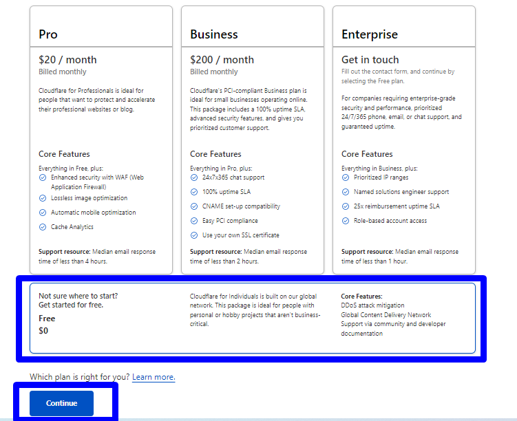517x421 pixels.
Task: Click checkmark icon next to Easy PCI compliance
Action: point(194,221)
